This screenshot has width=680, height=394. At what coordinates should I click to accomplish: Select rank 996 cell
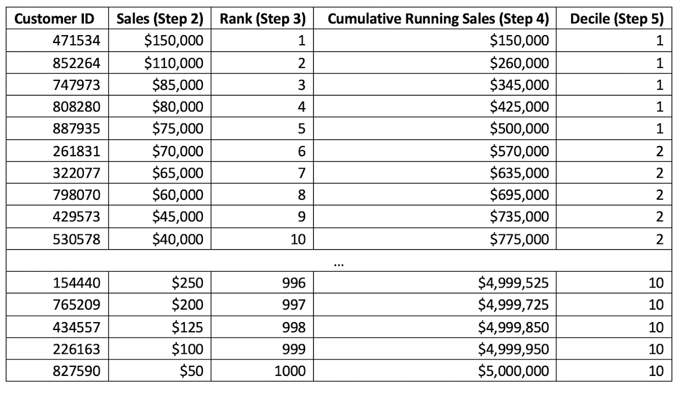point(261,282)
